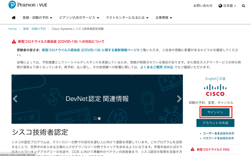Image resolution: width=251 pixels, height=156 pixels.
Task: Click the アカウントの作成 button
Action: [x=215, y=123]
